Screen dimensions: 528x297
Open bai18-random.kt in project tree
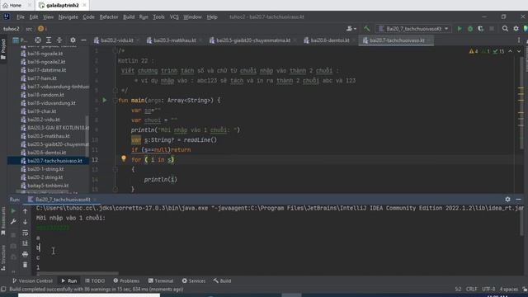(x=45, y=95)
